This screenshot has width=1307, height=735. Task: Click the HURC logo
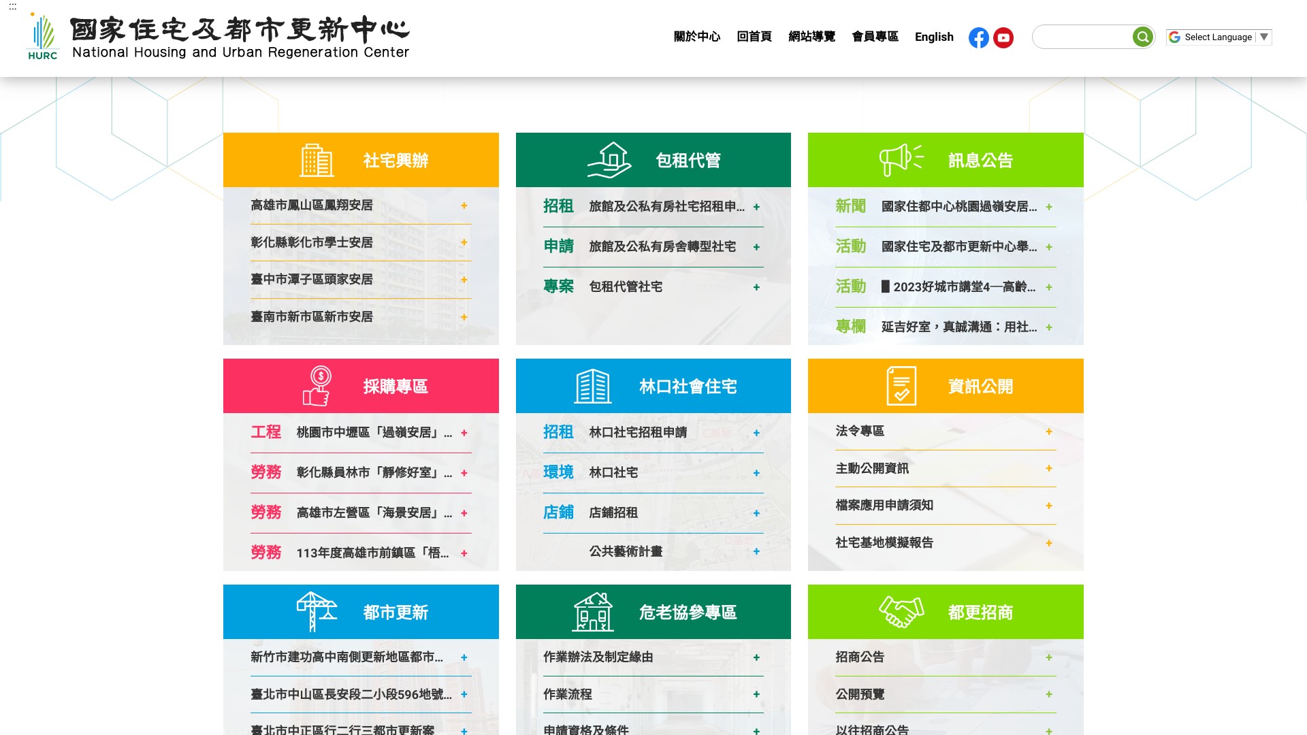(x=42, y=37)
